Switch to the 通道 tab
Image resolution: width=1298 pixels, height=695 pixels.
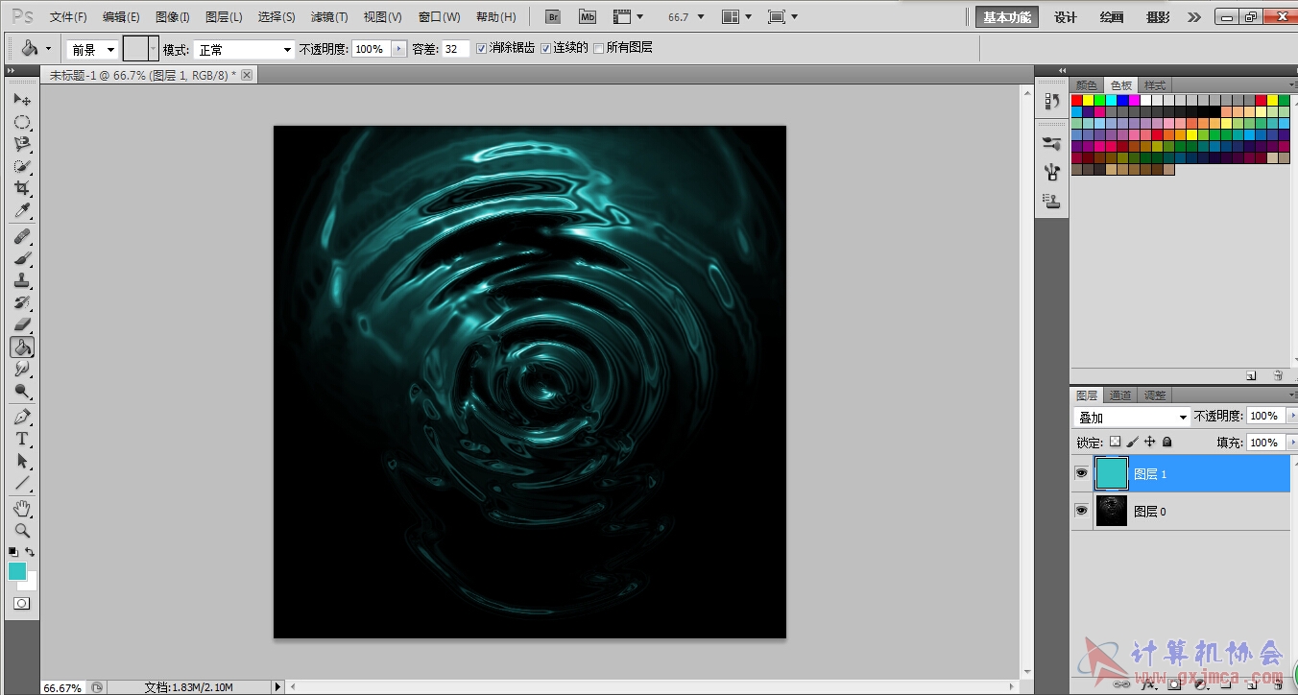1120,395
